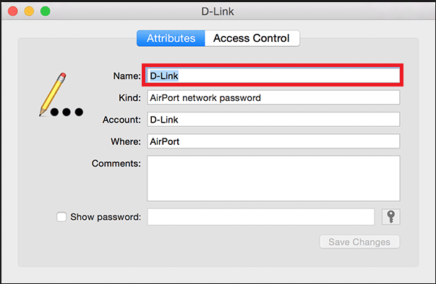Click the Save Changes button

[x=359, y=242]
